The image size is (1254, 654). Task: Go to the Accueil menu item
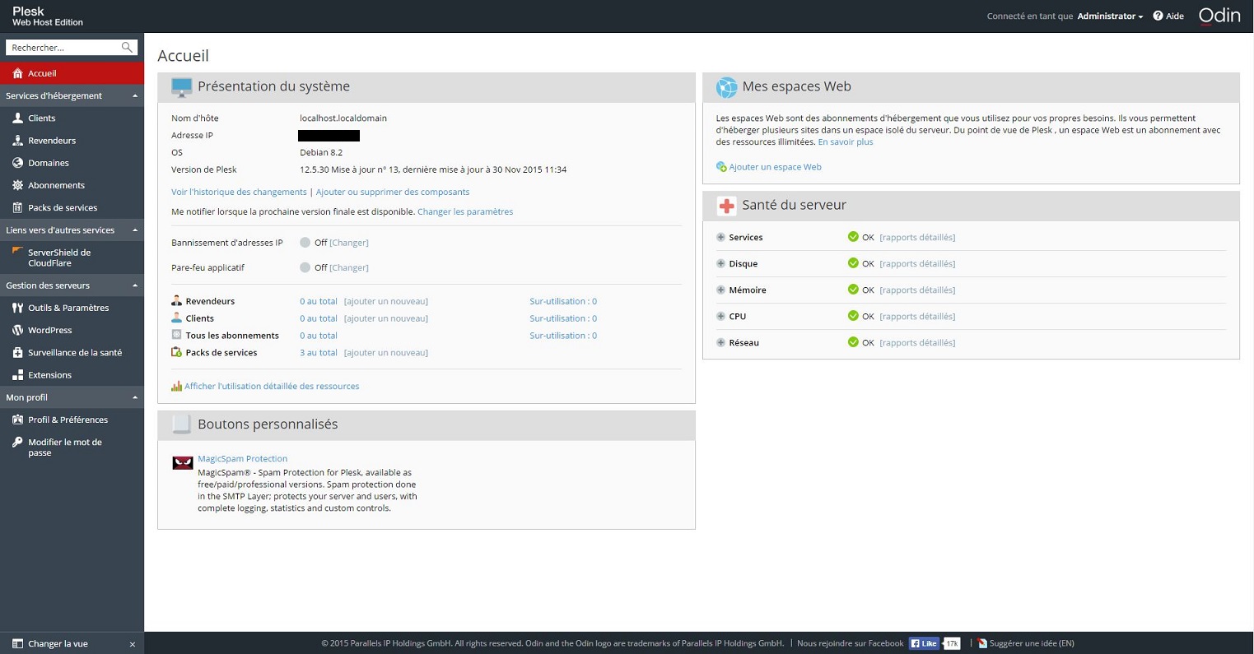coord(40,72)
